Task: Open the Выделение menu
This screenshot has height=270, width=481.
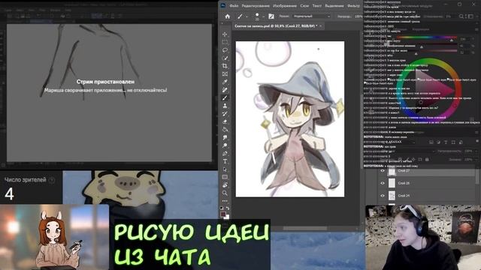Action: [x=334, y=6]
